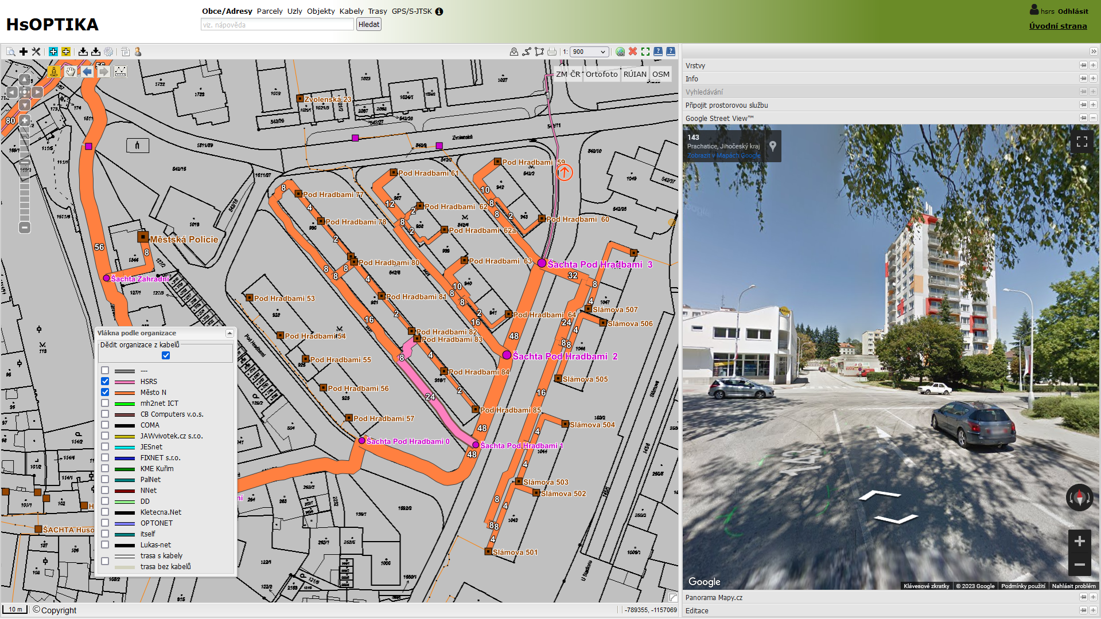Select the measure distance ruler tool
This screenshot has height=619, width=1101.
point(120,72)
